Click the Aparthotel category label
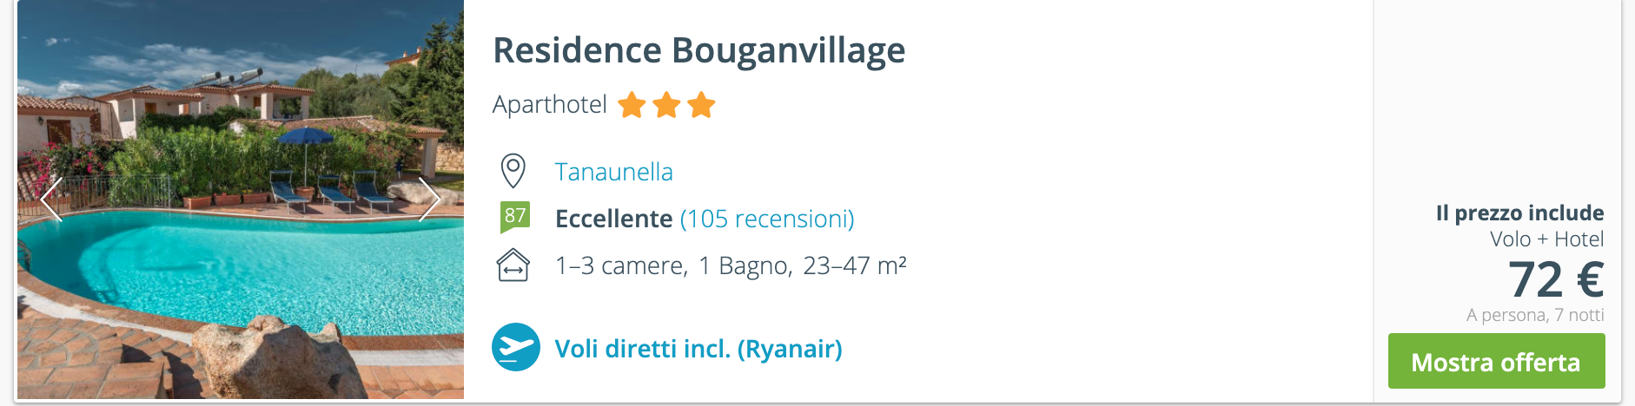This screenshot has width=1635, height=406. 550,105
